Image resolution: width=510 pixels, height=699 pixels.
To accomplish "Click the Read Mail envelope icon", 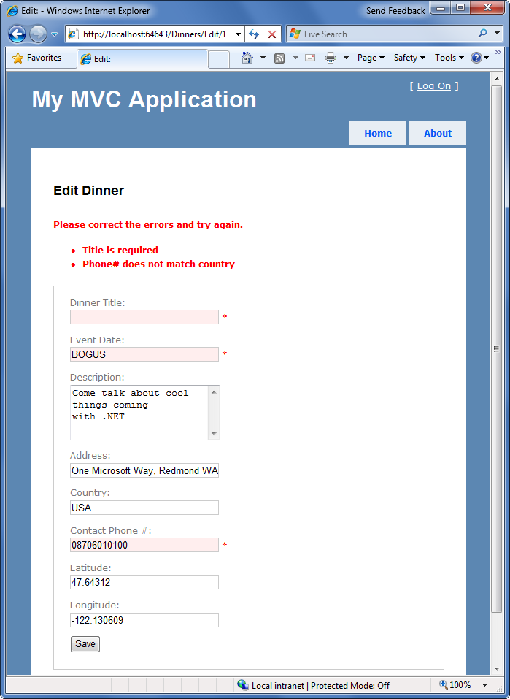I will coord(310,58).
